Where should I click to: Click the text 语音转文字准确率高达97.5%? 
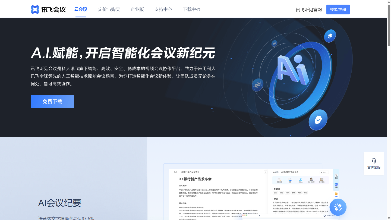click(x=66, y=218)
